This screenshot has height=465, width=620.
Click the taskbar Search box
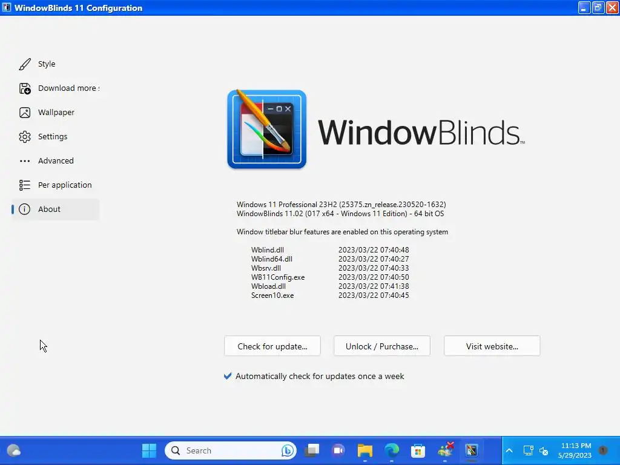231,450
